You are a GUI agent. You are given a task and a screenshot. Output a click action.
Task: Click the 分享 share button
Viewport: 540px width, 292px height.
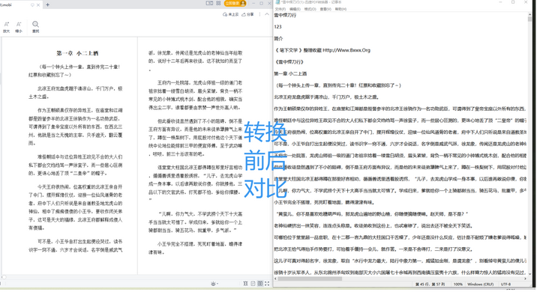pyautogui.click(x=247, y=14)
